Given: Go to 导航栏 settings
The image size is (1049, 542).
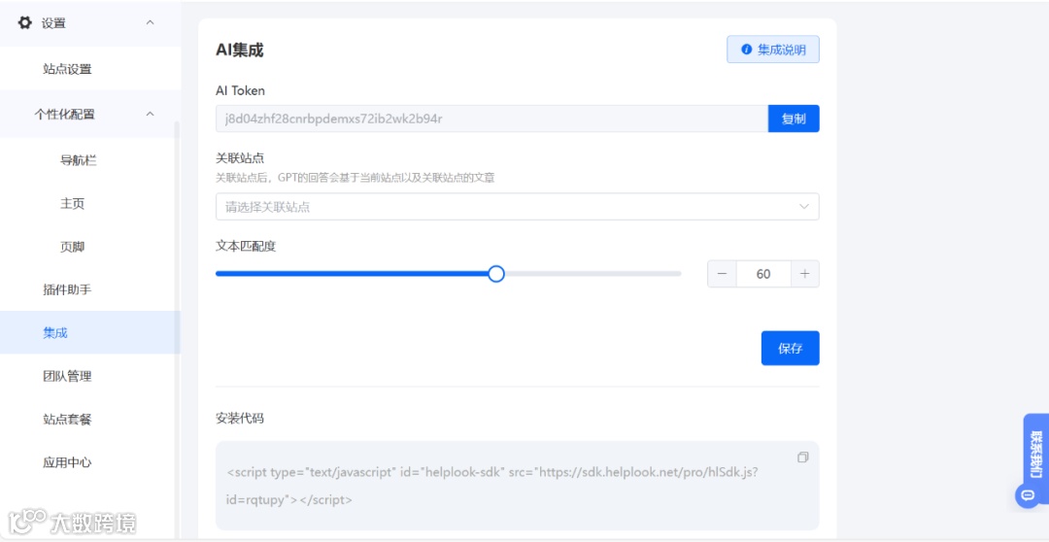Looking at the screenshot, I should click(x=79, y=160).
